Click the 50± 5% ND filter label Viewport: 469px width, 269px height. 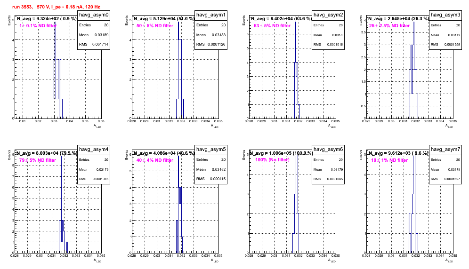(155, 26)
